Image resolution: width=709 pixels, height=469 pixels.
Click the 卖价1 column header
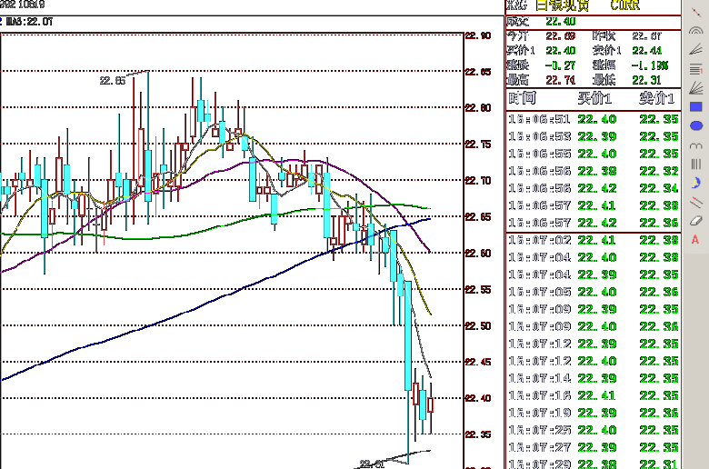pyautogui.click(x=657, y=99)
